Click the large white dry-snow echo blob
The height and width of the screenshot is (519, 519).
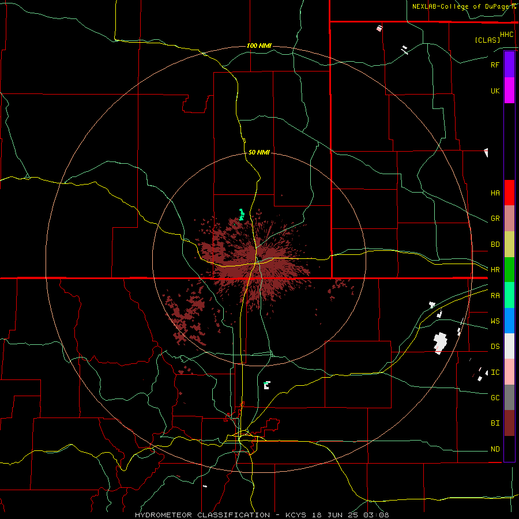pyautogui.click(x=440, y=343)
